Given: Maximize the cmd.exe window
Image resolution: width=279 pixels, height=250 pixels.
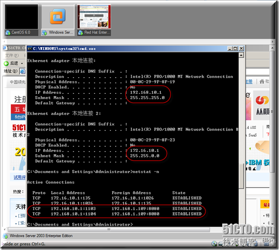Looking at the screenshot, I should pos(235,48).
